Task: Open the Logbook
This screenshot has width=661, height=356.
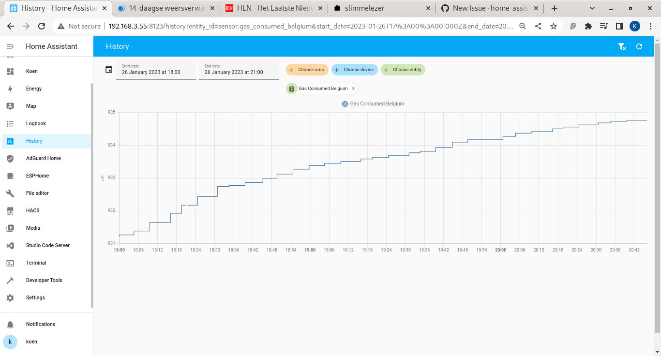Action: tap(36, 123)
